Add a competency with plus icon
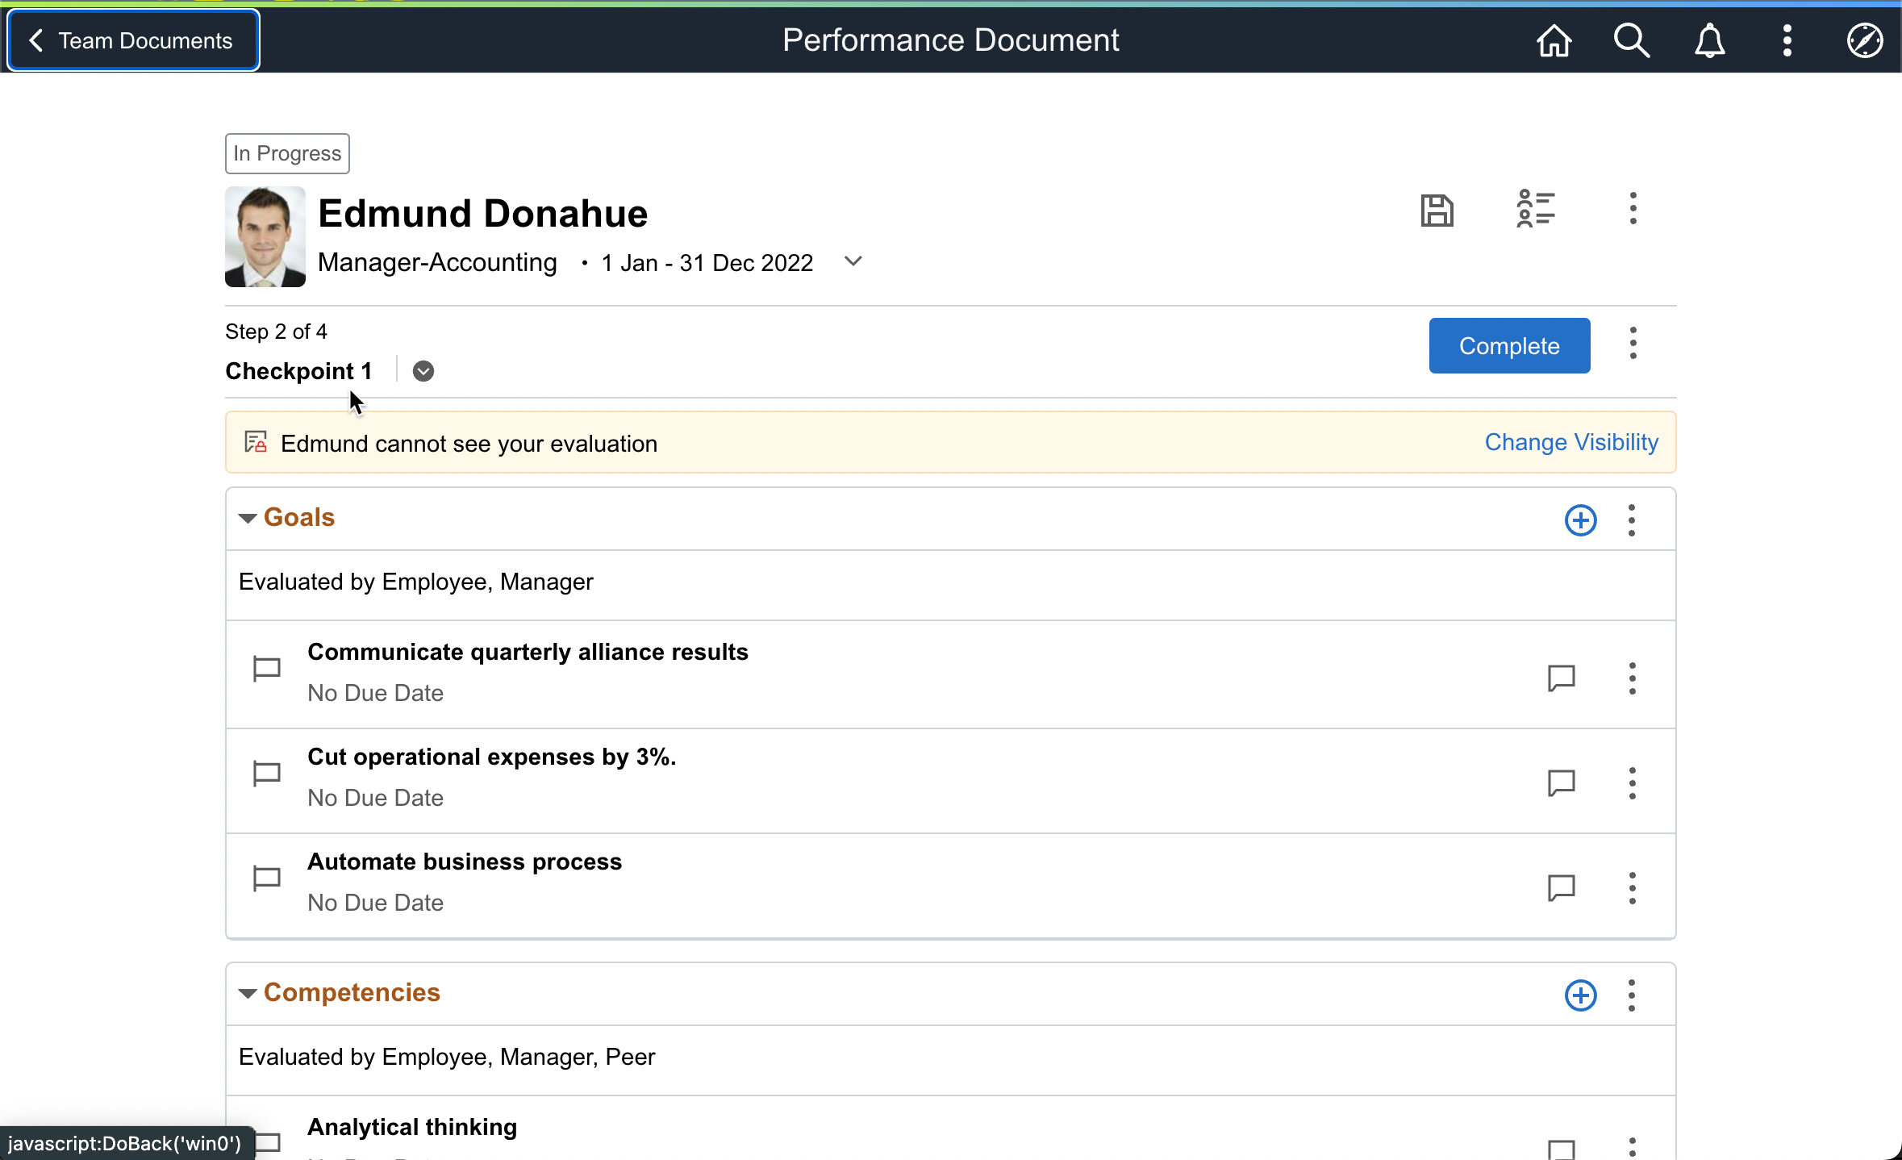 click(1580, 995)
